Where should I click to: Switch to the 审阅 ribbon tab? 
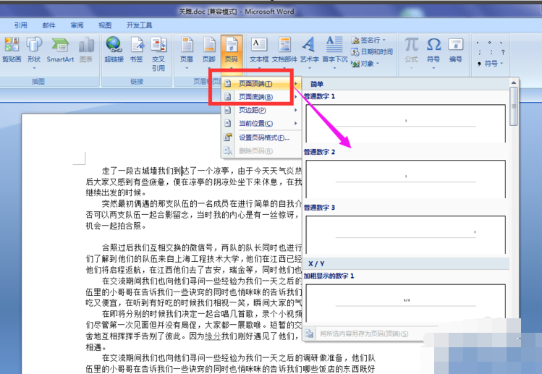pos(77,25)
